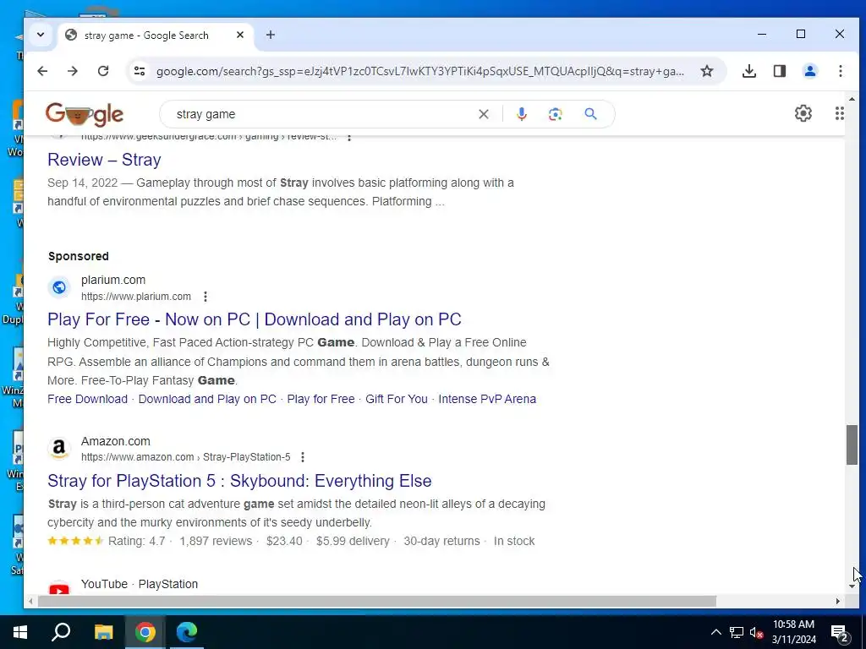Show hidden system tray icons
This screenshot has width=866, height=649.
(x=715, y=632)
